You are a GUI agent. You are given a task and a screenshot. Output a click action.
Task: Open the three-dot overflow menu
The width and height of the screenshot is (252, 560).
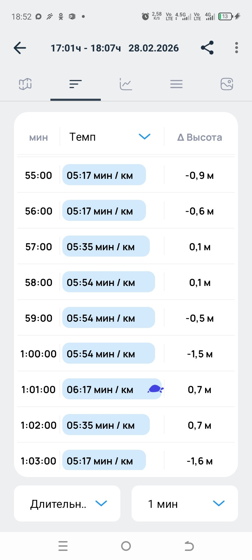pyautogui.click(x=237, y=48)
